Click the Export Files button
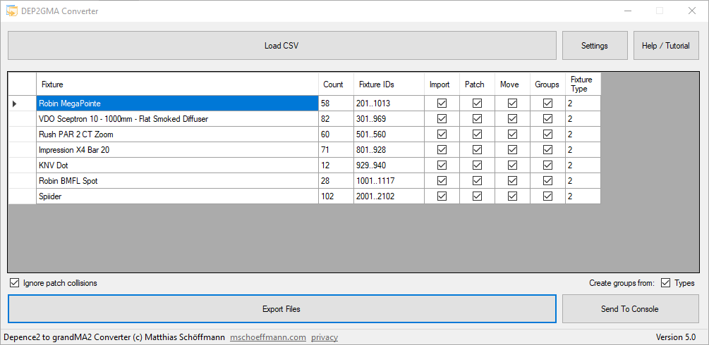Screen dimensions: 709x345 [x=282, y=309]
